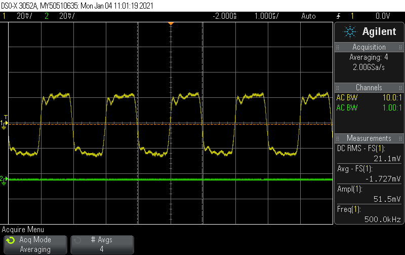Select the Freq(1) measurement entry
405x255 pixels.
click(369, 214)
